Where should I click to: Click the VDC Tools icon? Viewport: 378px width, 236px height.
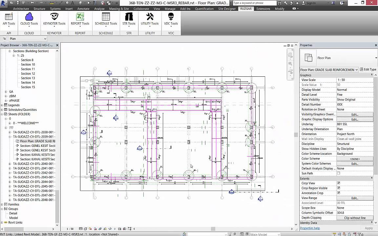(x=171, y=20)
